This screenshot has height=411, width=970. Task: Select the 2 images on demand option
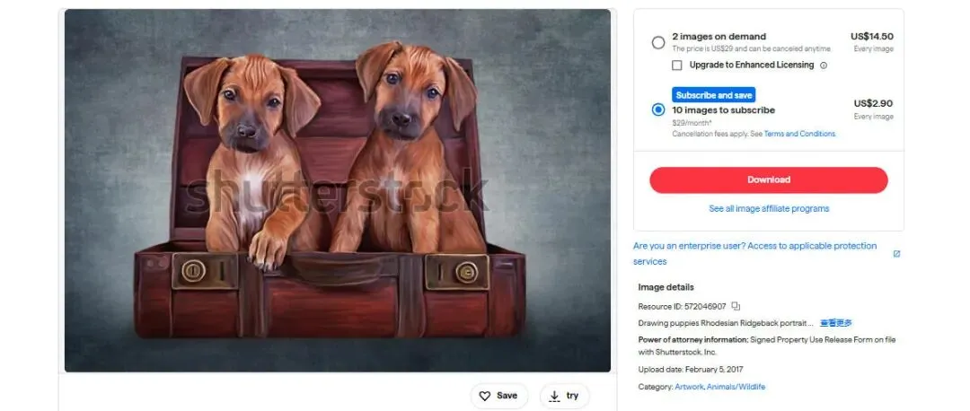658,42
